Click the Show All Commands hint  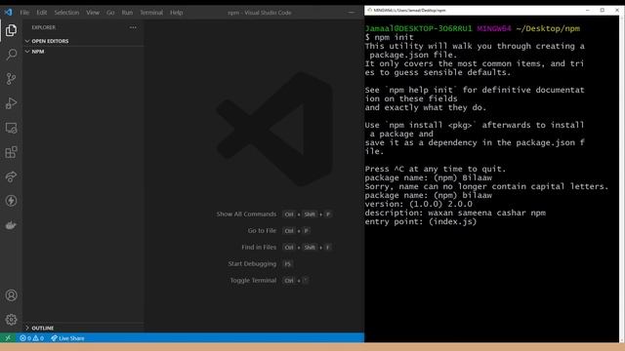(246, 214)
